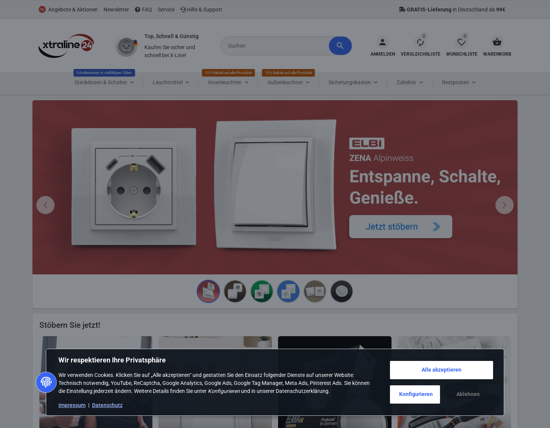This screenshot has height=428, width=550.
Task: Click the blue search magnifier button
Action: point(340,46)
